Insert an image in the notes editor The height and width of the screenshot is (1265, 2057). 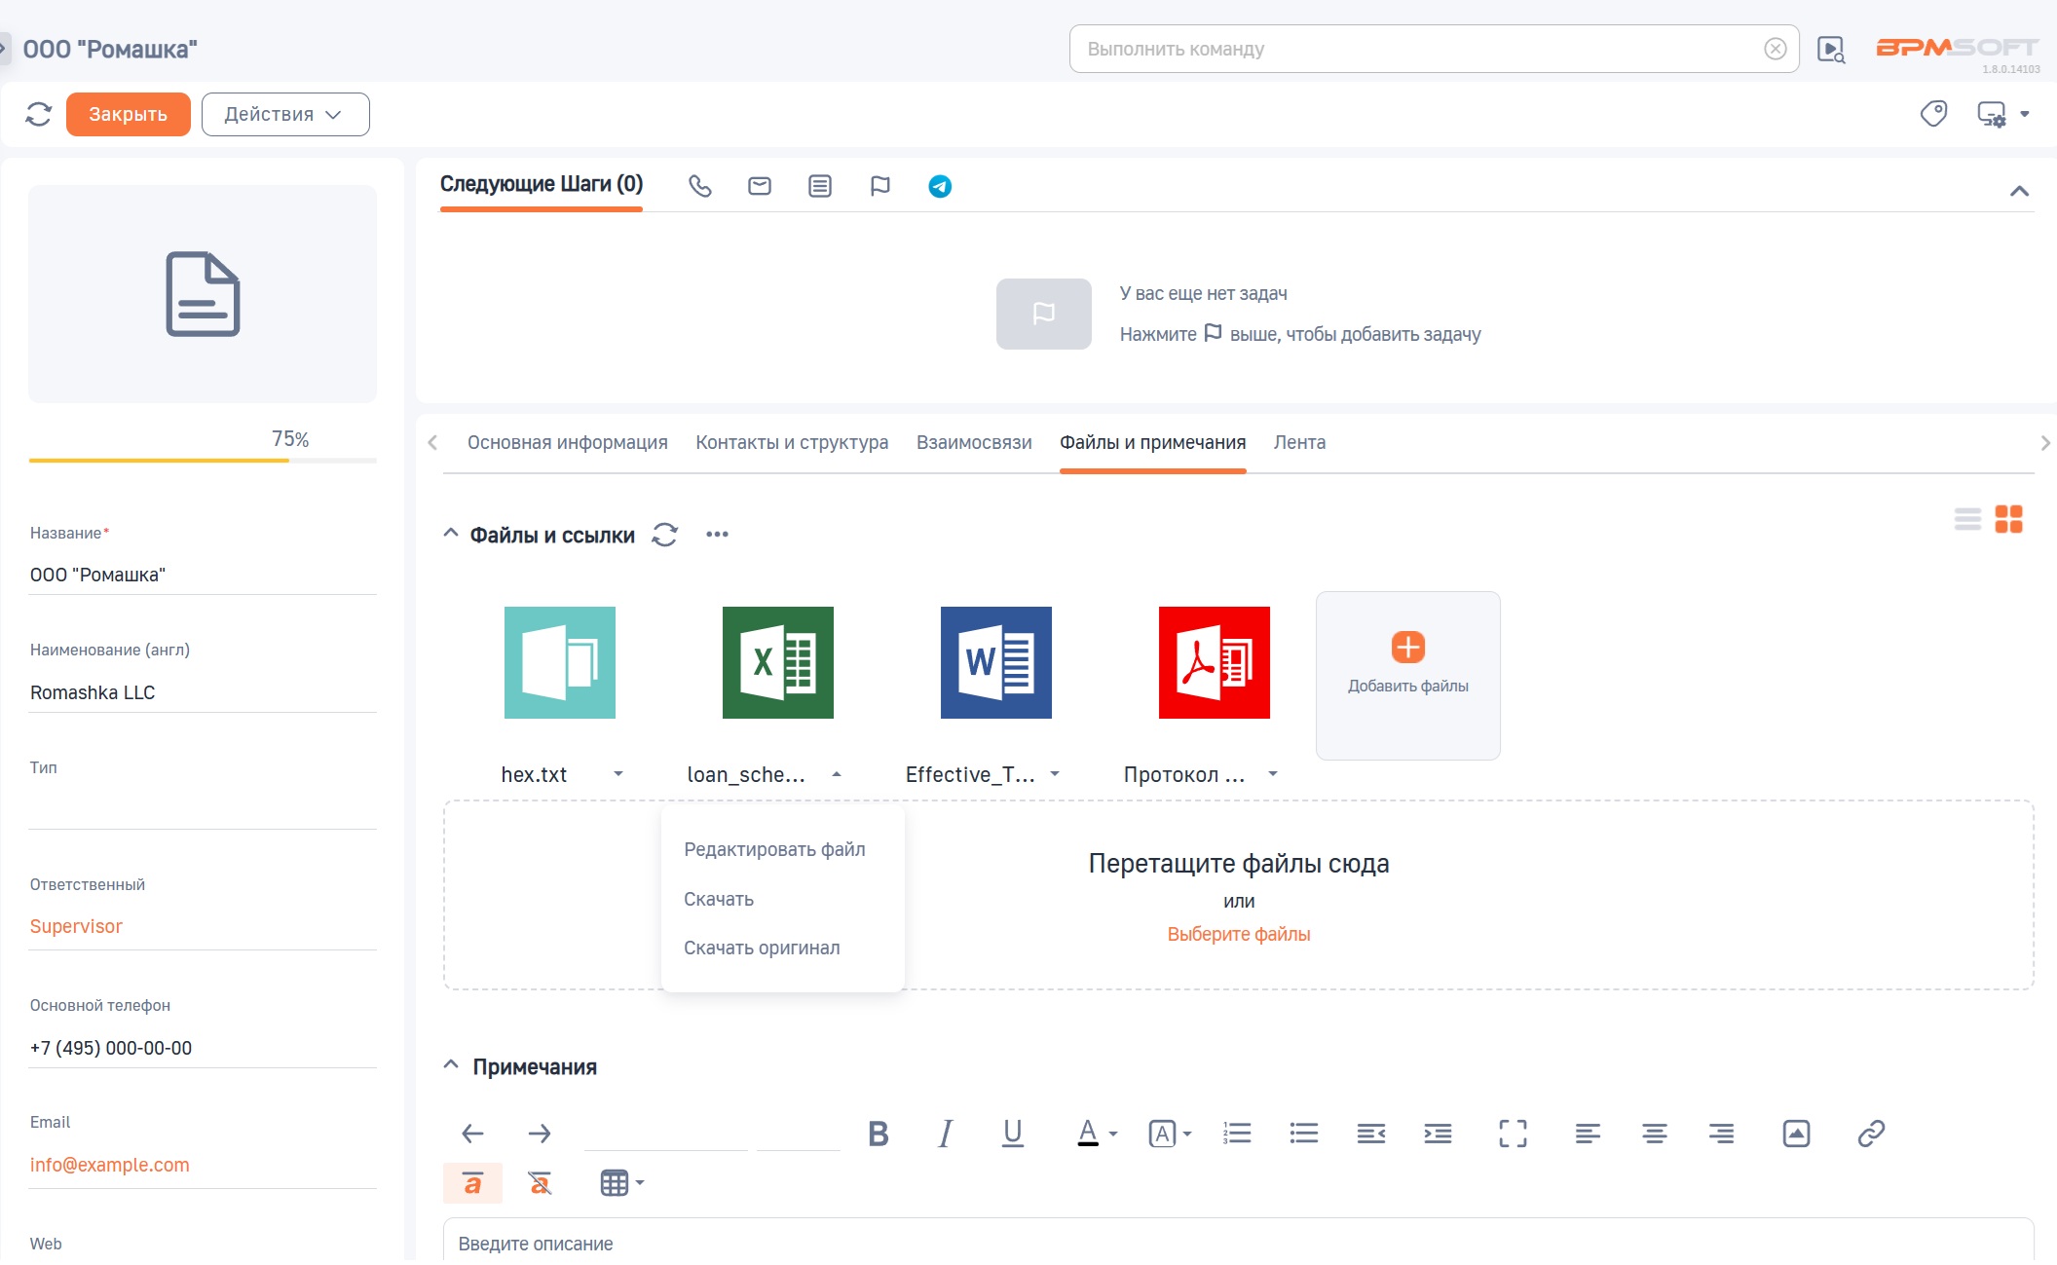1796,1133
